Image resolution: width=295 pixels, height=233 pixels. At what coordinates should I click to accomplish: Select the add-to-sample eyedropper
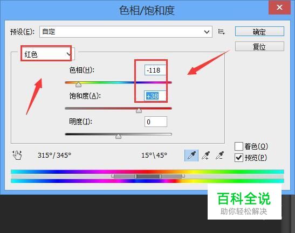pyautogui.click(x=206, y=156)
